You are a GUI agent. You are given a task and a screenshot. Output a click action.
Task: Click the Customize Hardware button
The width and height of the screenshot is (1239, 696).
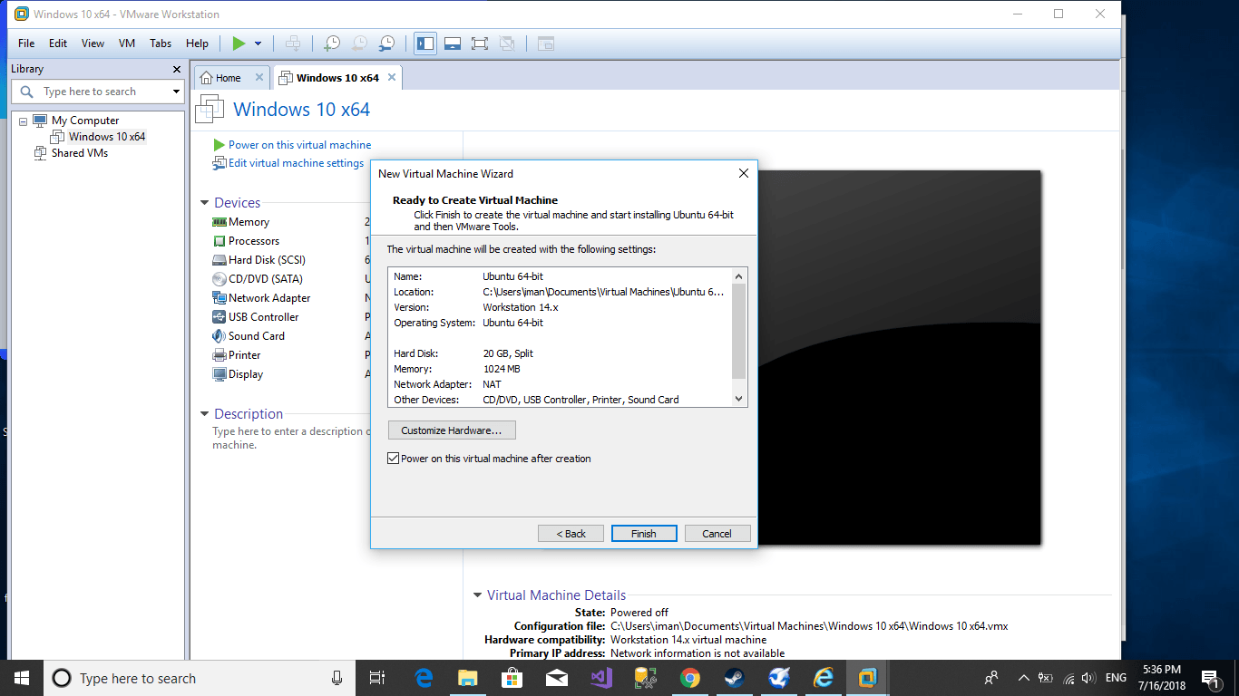click(x=452, y=430)
